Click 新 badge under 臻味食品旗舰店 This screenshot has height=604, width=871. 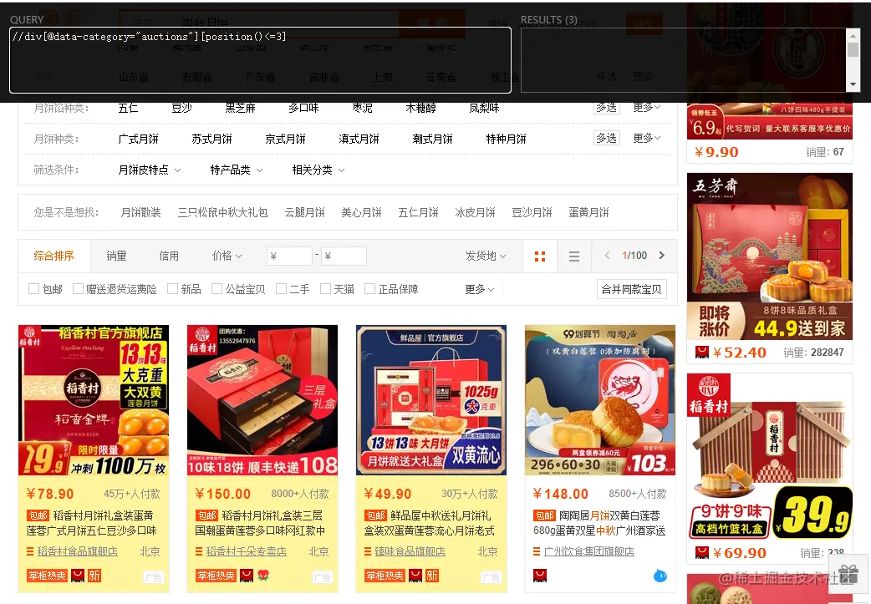click(432, 576)
